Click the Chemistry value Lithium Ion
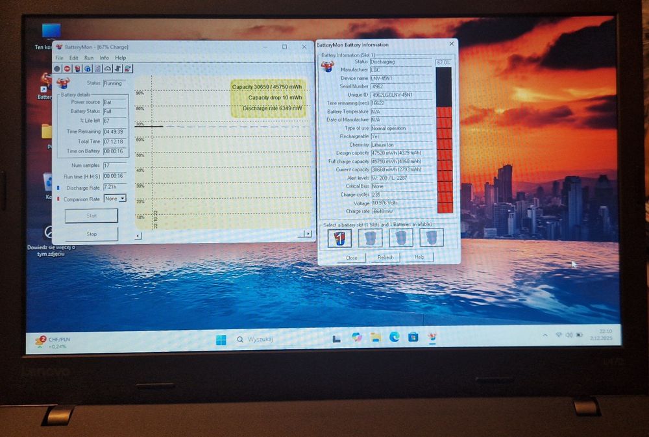 402,145
